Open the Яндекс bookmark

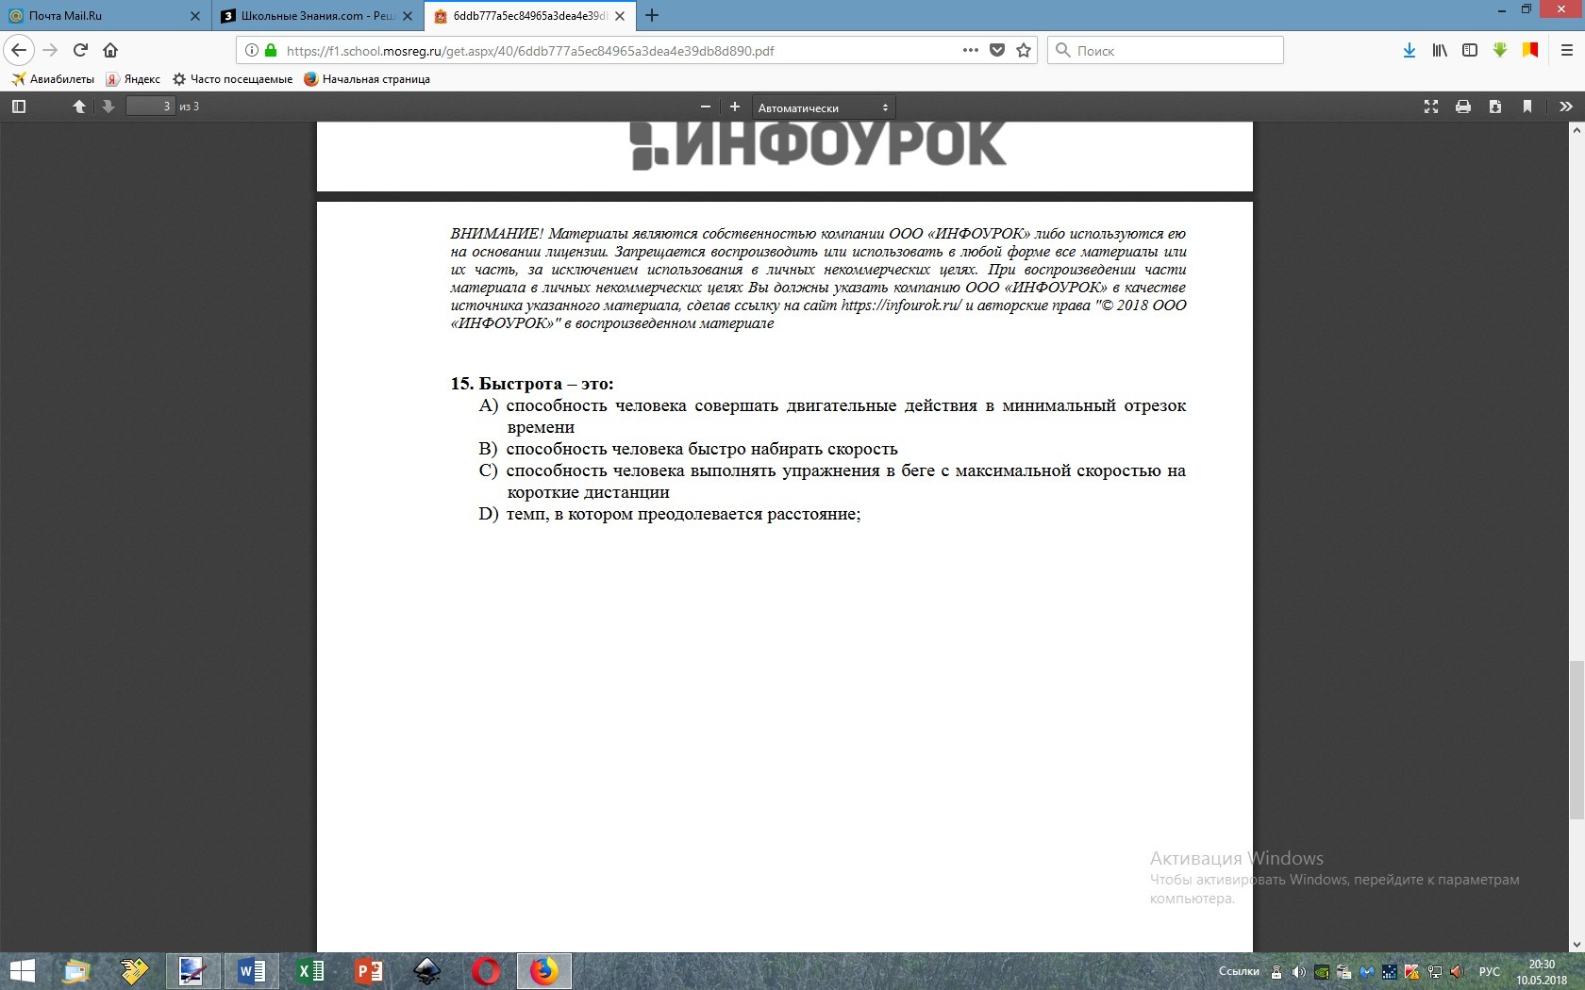(133, 79)
